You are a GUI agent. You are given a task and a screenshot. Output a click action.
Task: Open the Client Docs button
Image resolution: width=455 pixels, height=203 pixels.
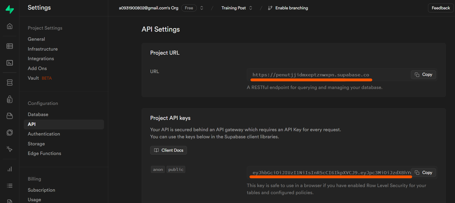point(169,150)
